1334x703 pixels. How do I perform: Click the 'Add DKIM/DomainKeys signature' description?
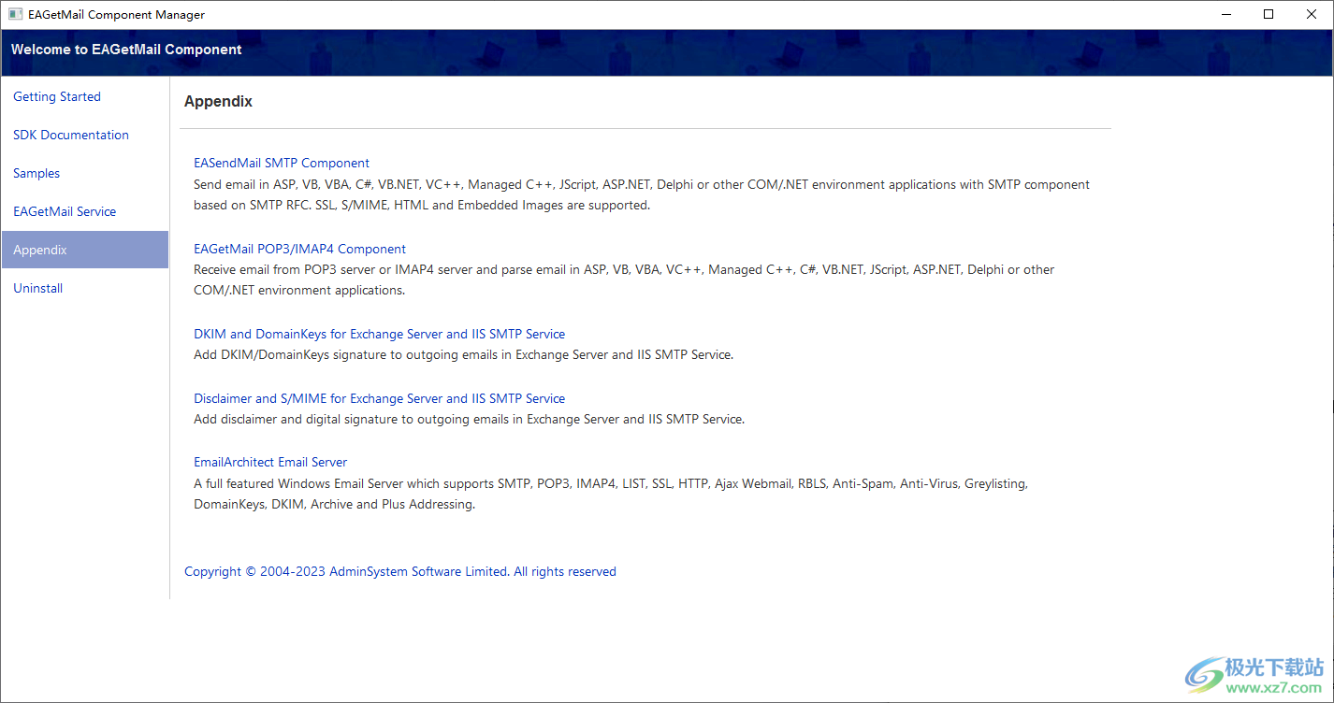tap(463, 355)
